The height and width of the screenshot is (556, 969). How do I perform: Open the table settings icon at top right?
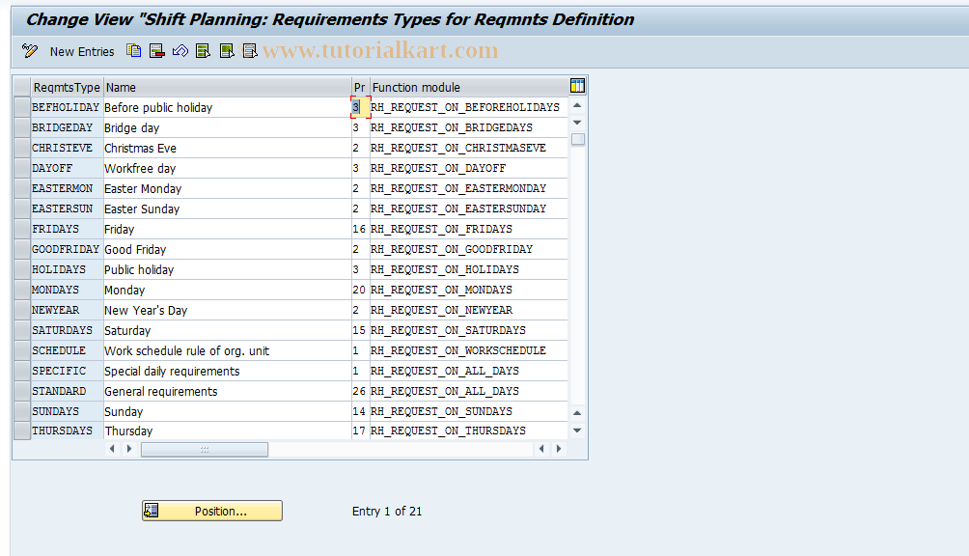click(577, 86)
